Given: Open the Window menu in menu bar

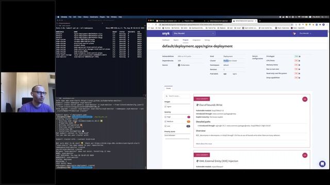Looking at the screenshot, I should [114, 17].
